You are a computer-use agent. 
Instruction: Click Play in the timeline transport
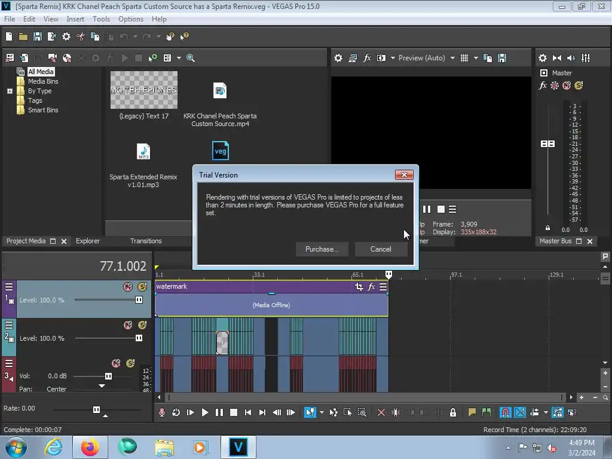coord(205,412)
